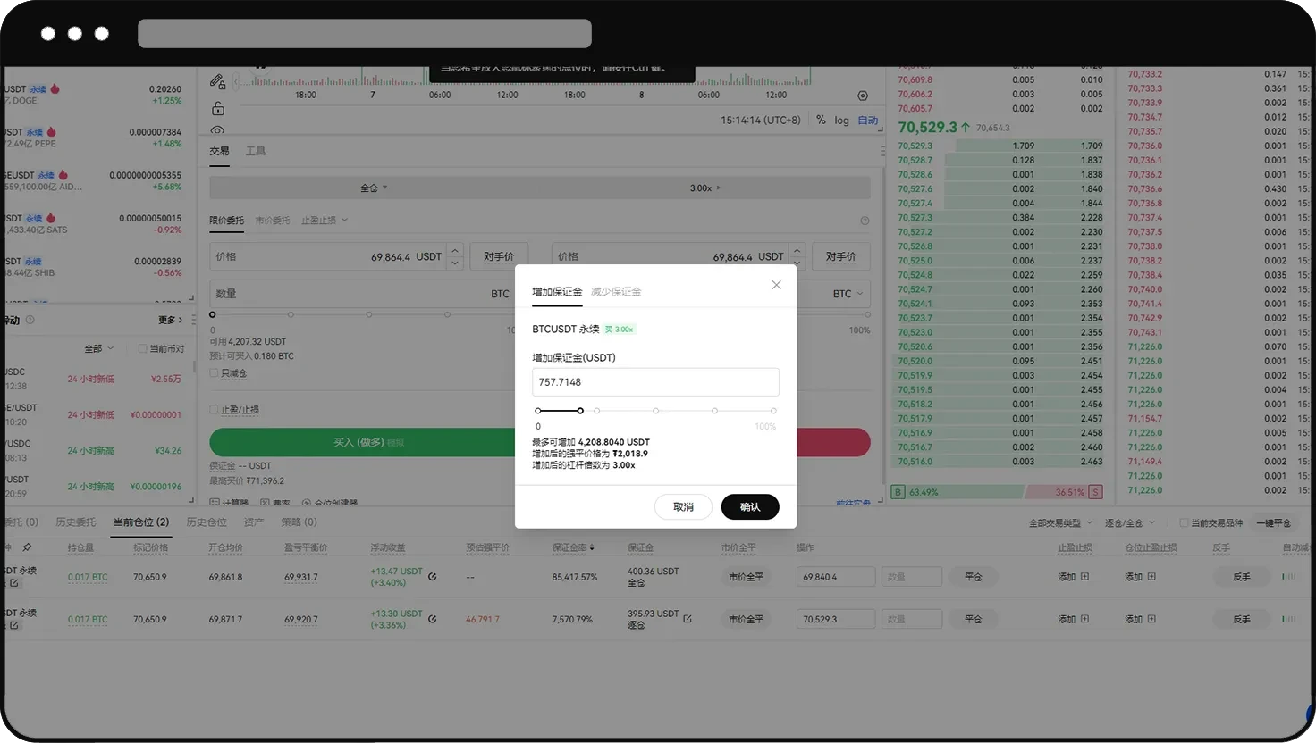The width and height of the screenshot is (1316, 743).
Task: Click 反手 button in first position row
Action: [1242, 577]
